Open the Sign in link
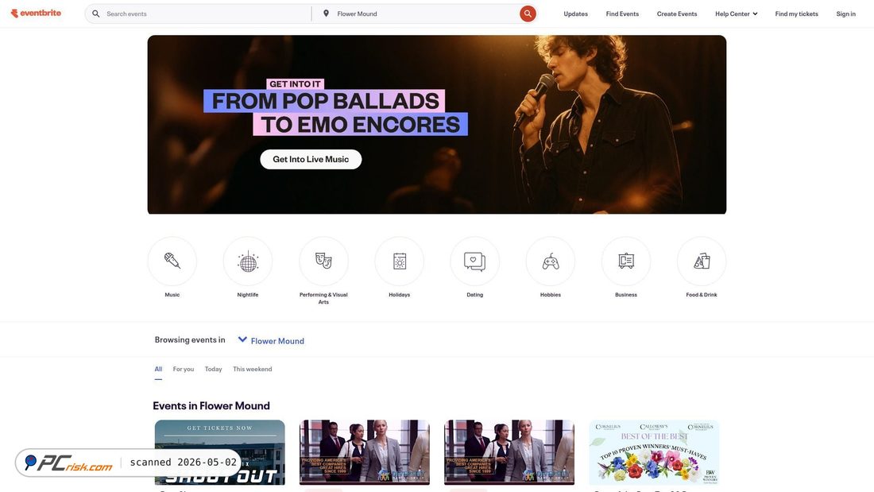The image size is (874, 492). (845, 14)
